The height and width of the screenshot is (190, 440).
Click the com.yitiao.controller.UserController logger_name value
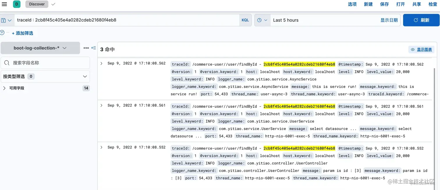(x=287, y=163)
